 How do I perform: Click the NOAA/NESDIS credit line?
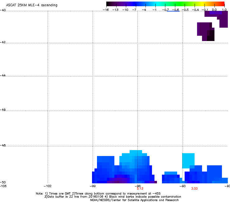click(x=134, y=200)
